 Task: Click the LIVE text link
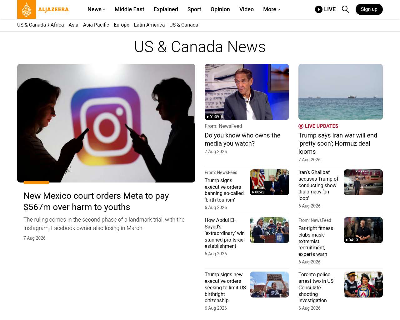click(x=330, y=9)
